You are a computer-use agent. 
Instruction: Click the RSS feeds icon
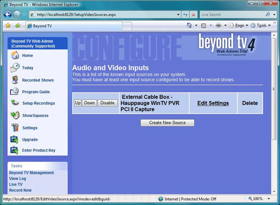click(x=203, y=26)
